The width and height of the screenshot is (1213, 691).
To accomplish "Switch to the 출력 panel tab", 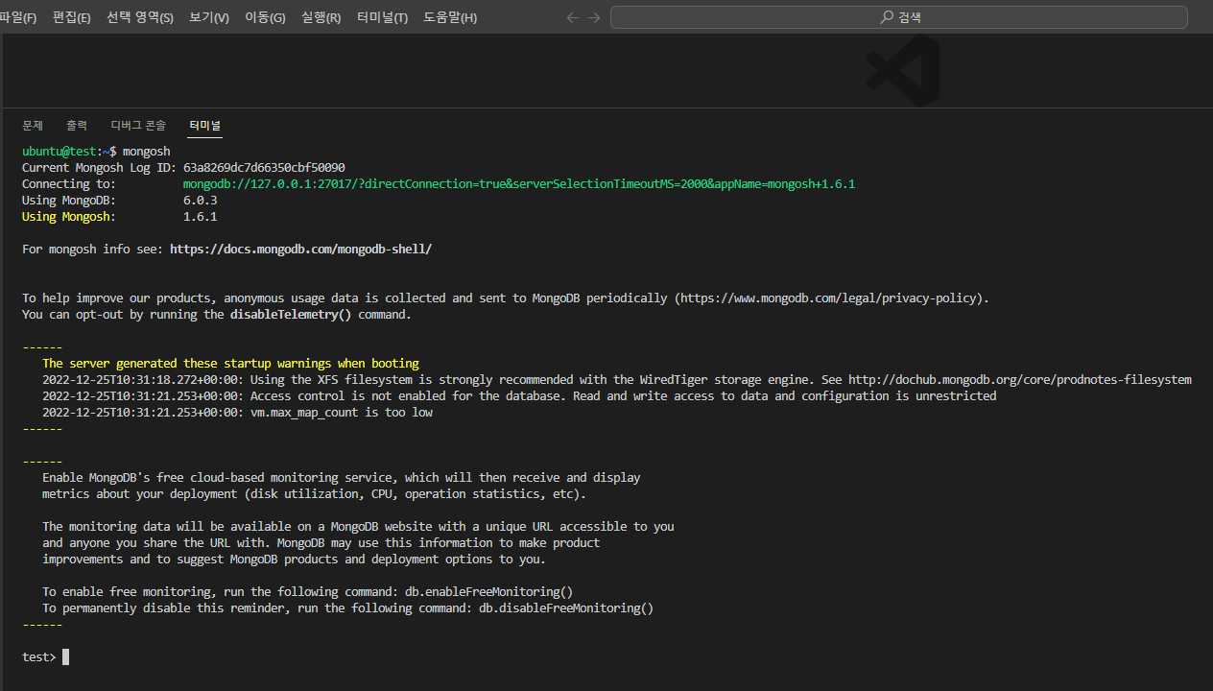I will [77, 126].
